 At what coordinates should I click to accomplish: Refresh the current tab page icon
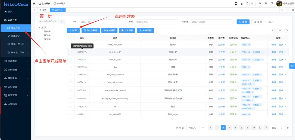287,10
